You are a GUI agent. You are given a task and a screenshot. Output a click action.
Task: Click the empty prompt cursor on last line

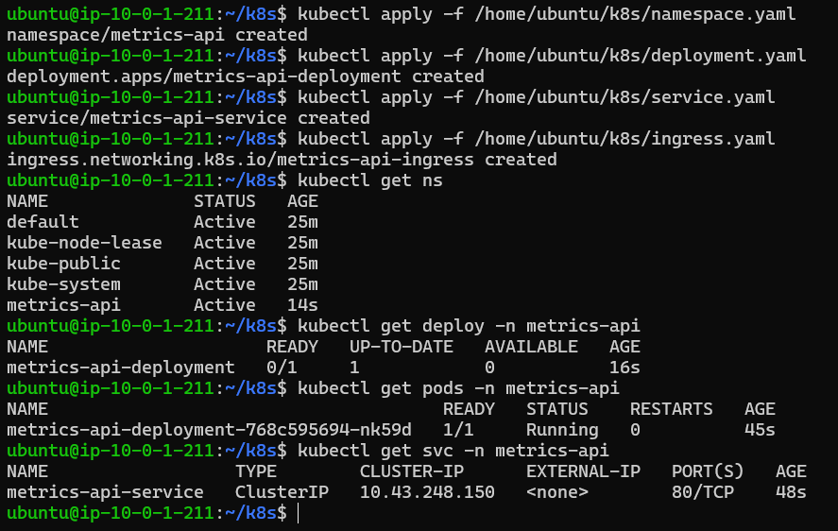[x=298, y=513]
